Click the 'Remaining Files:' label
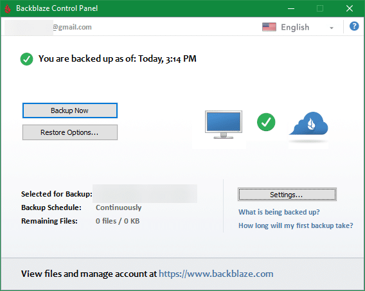 (x=49, y=221)
